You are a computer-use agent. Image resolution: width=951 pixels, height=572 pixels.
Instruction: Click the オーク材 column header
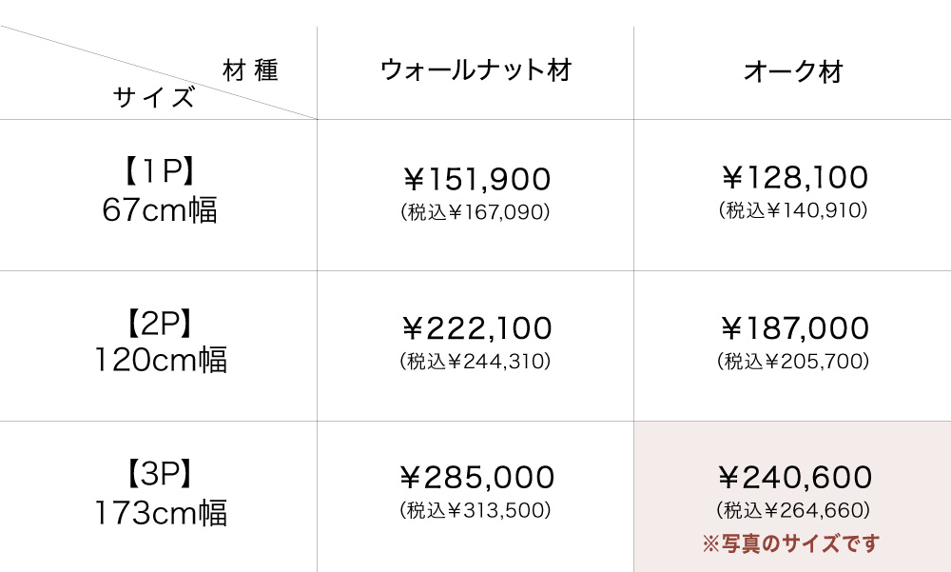(x=793, y=72)
